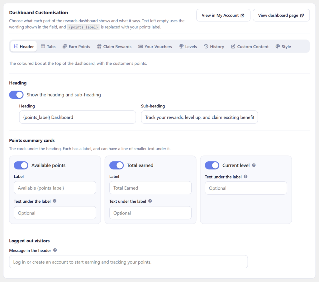This screenshot has height=282, width=319.
Task: Click the History clock icon
Action: tap(206, 47)
